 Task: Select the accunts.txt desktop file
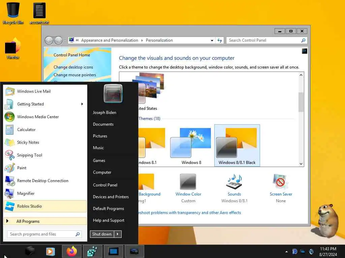click(39, 13)
